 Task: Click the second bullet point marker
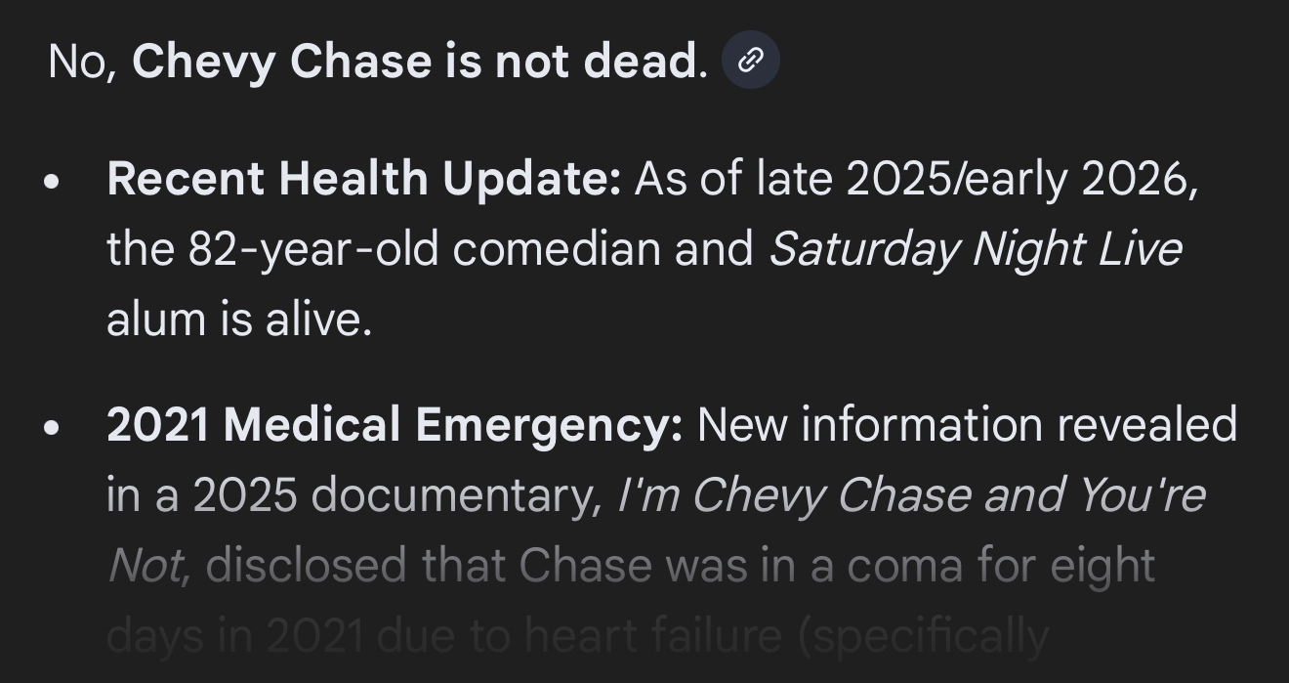click(x=53, y=428)
